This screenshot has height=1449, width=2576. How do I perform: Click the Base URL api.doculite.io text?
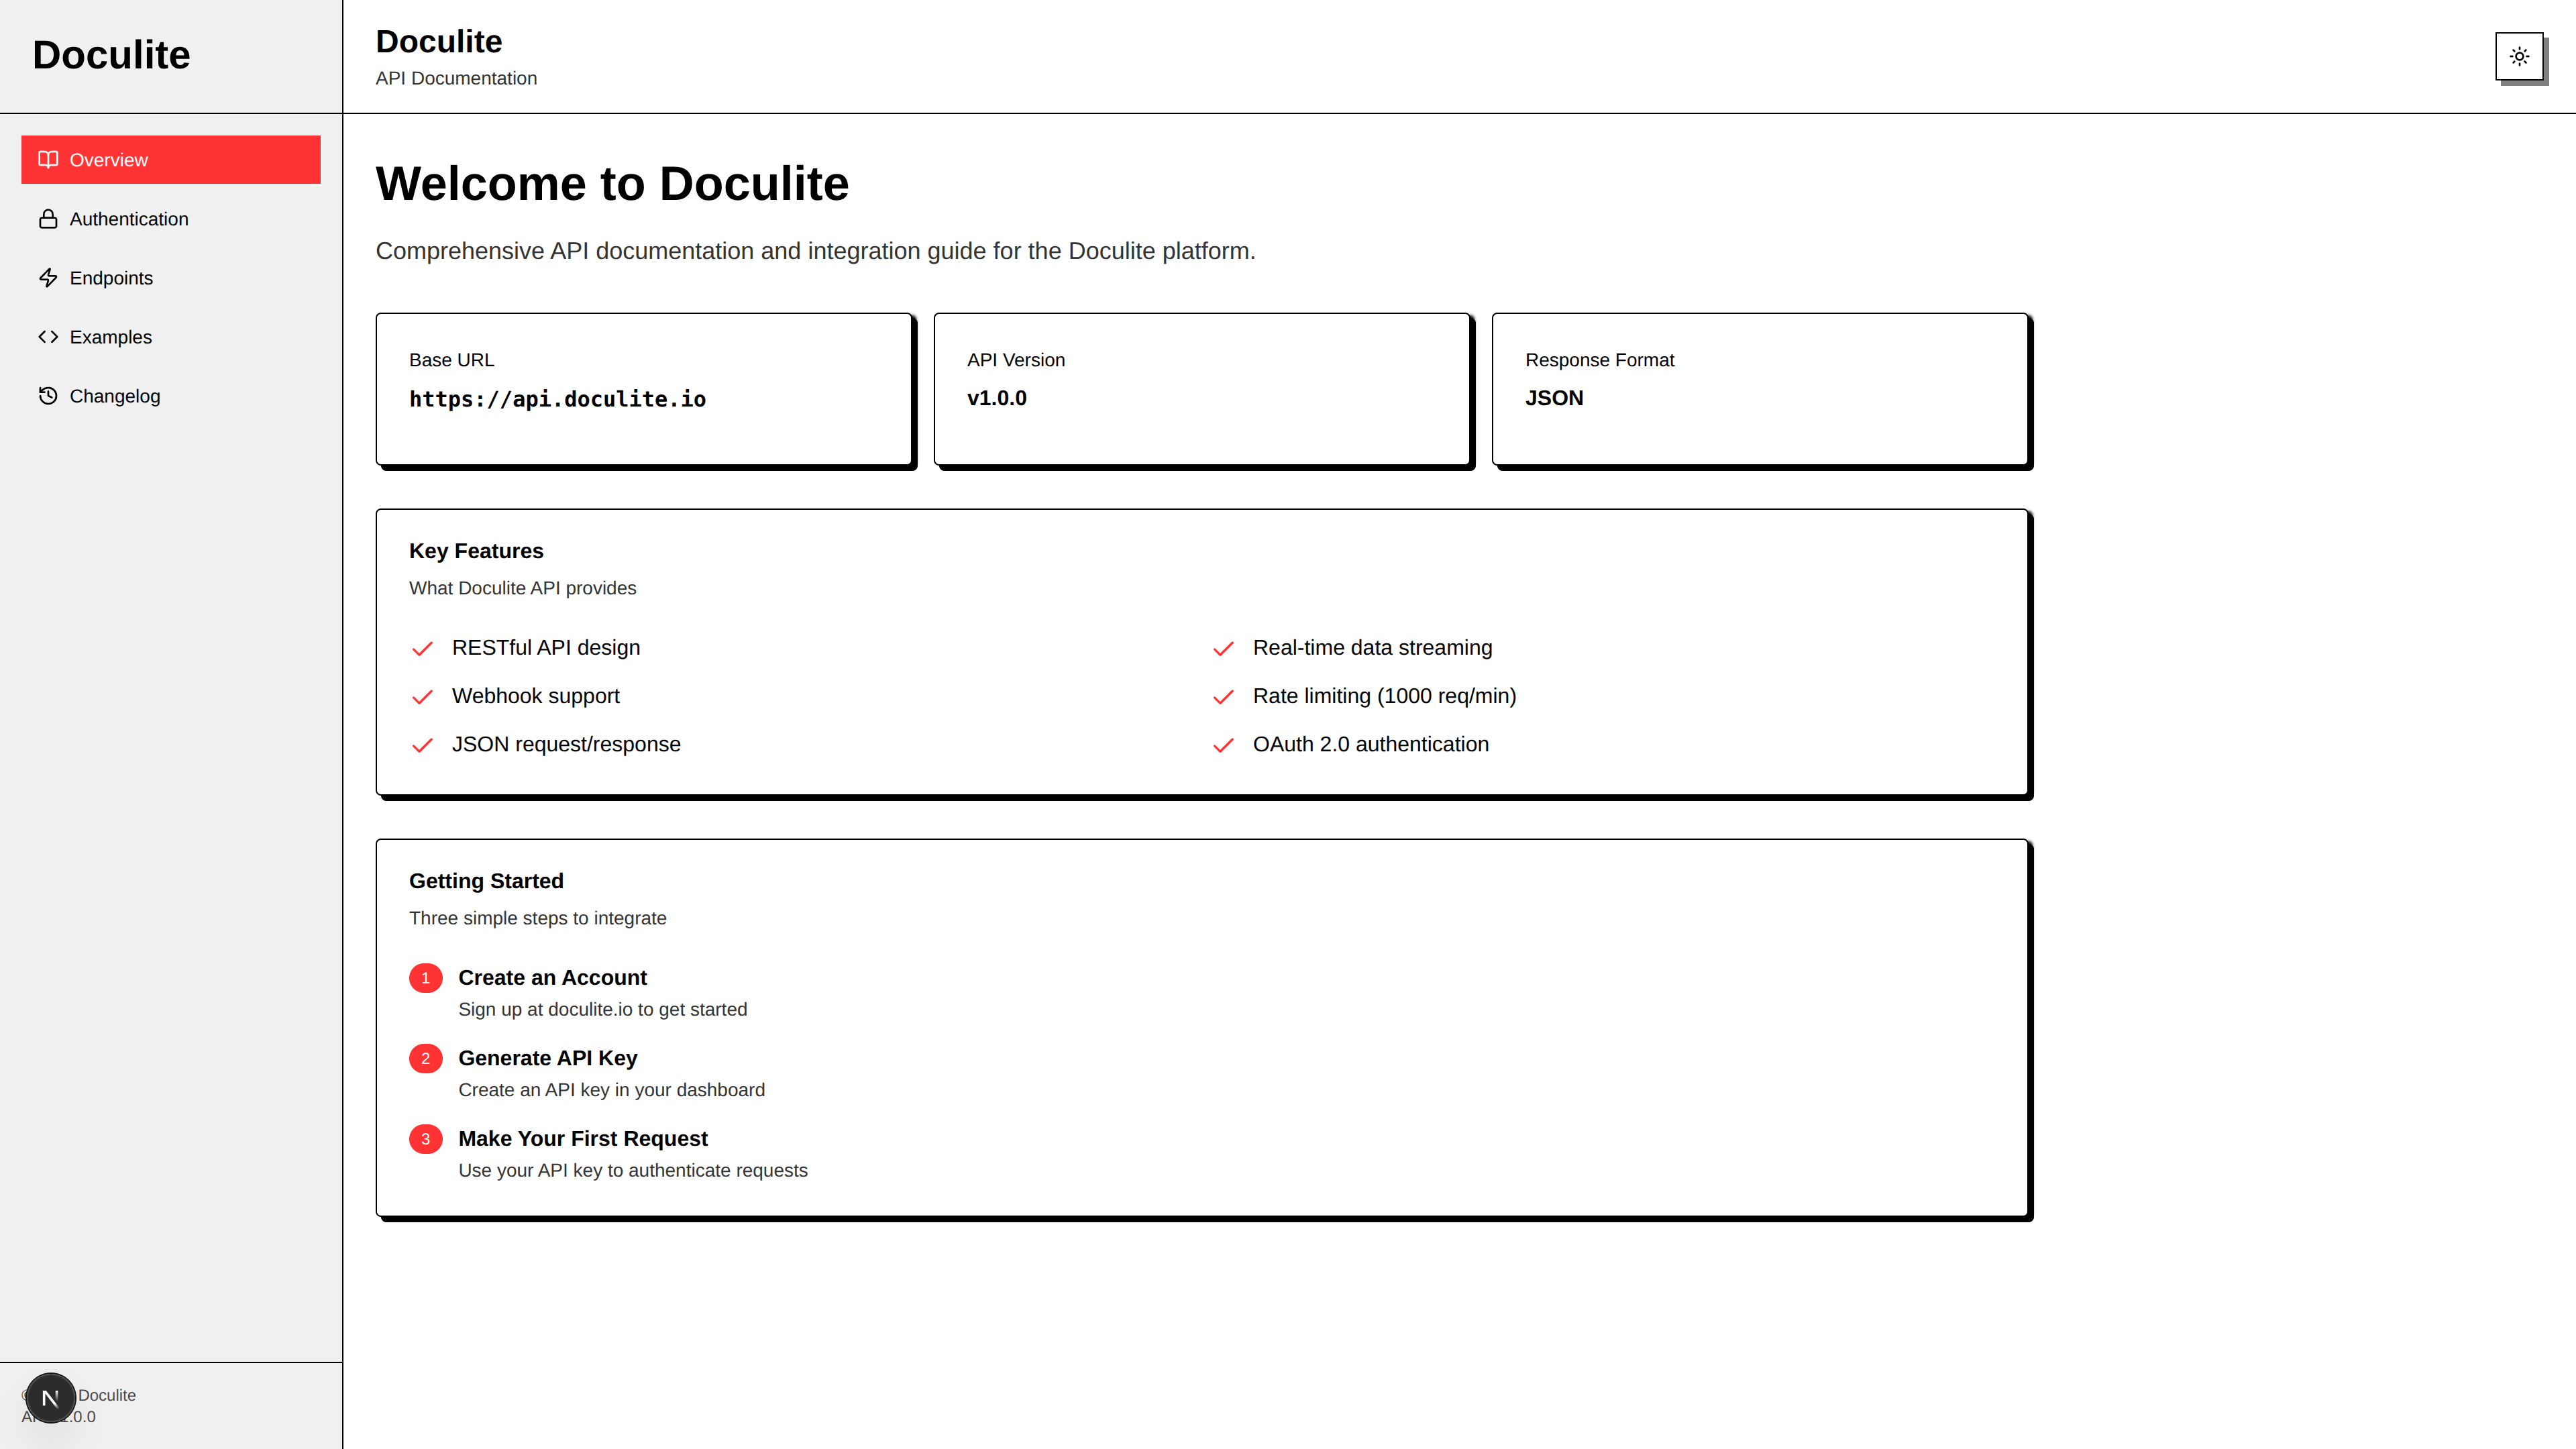(557, 399)
